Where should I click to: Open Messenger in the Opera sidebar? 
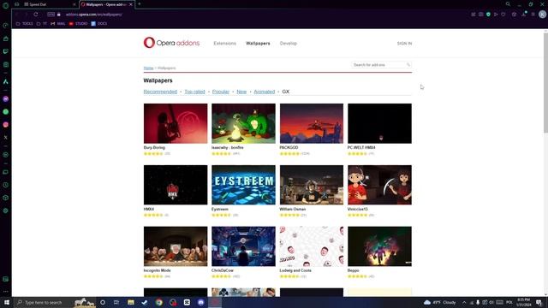[6, 99]
